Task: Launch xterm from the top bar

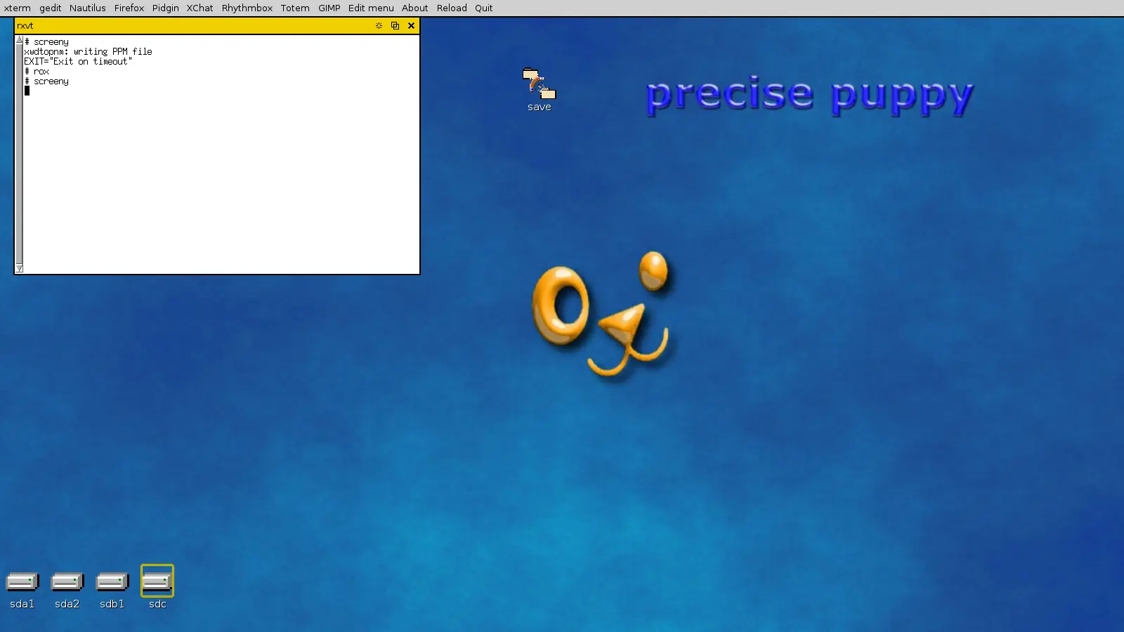Action: [18, 8]
